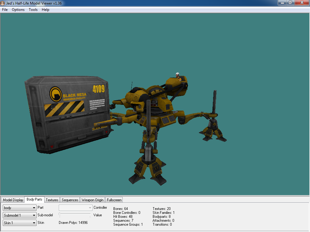
Task: Open the Options menu
Action: click(18, 10)
